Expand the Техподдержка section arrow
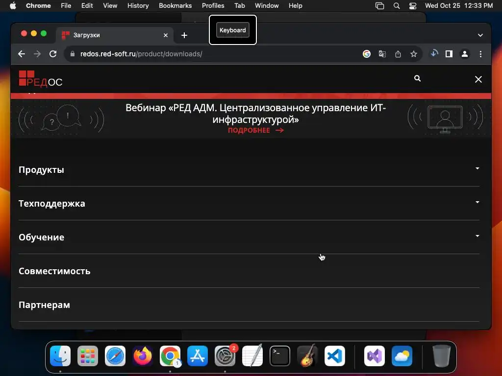The height and width of the screenshot is (376, 502). click(477, 202)
